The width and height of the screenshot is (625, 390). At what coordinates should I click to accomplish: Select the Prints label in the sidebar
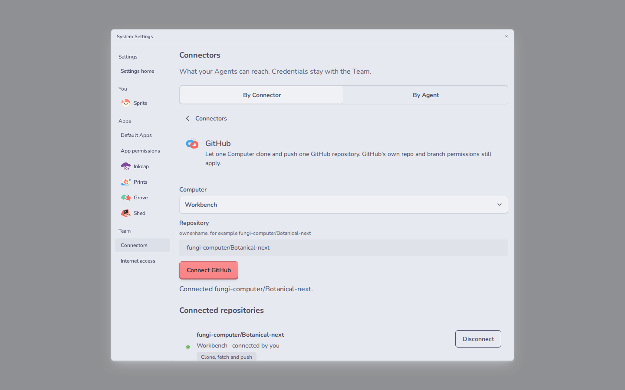tap(141, 182)
